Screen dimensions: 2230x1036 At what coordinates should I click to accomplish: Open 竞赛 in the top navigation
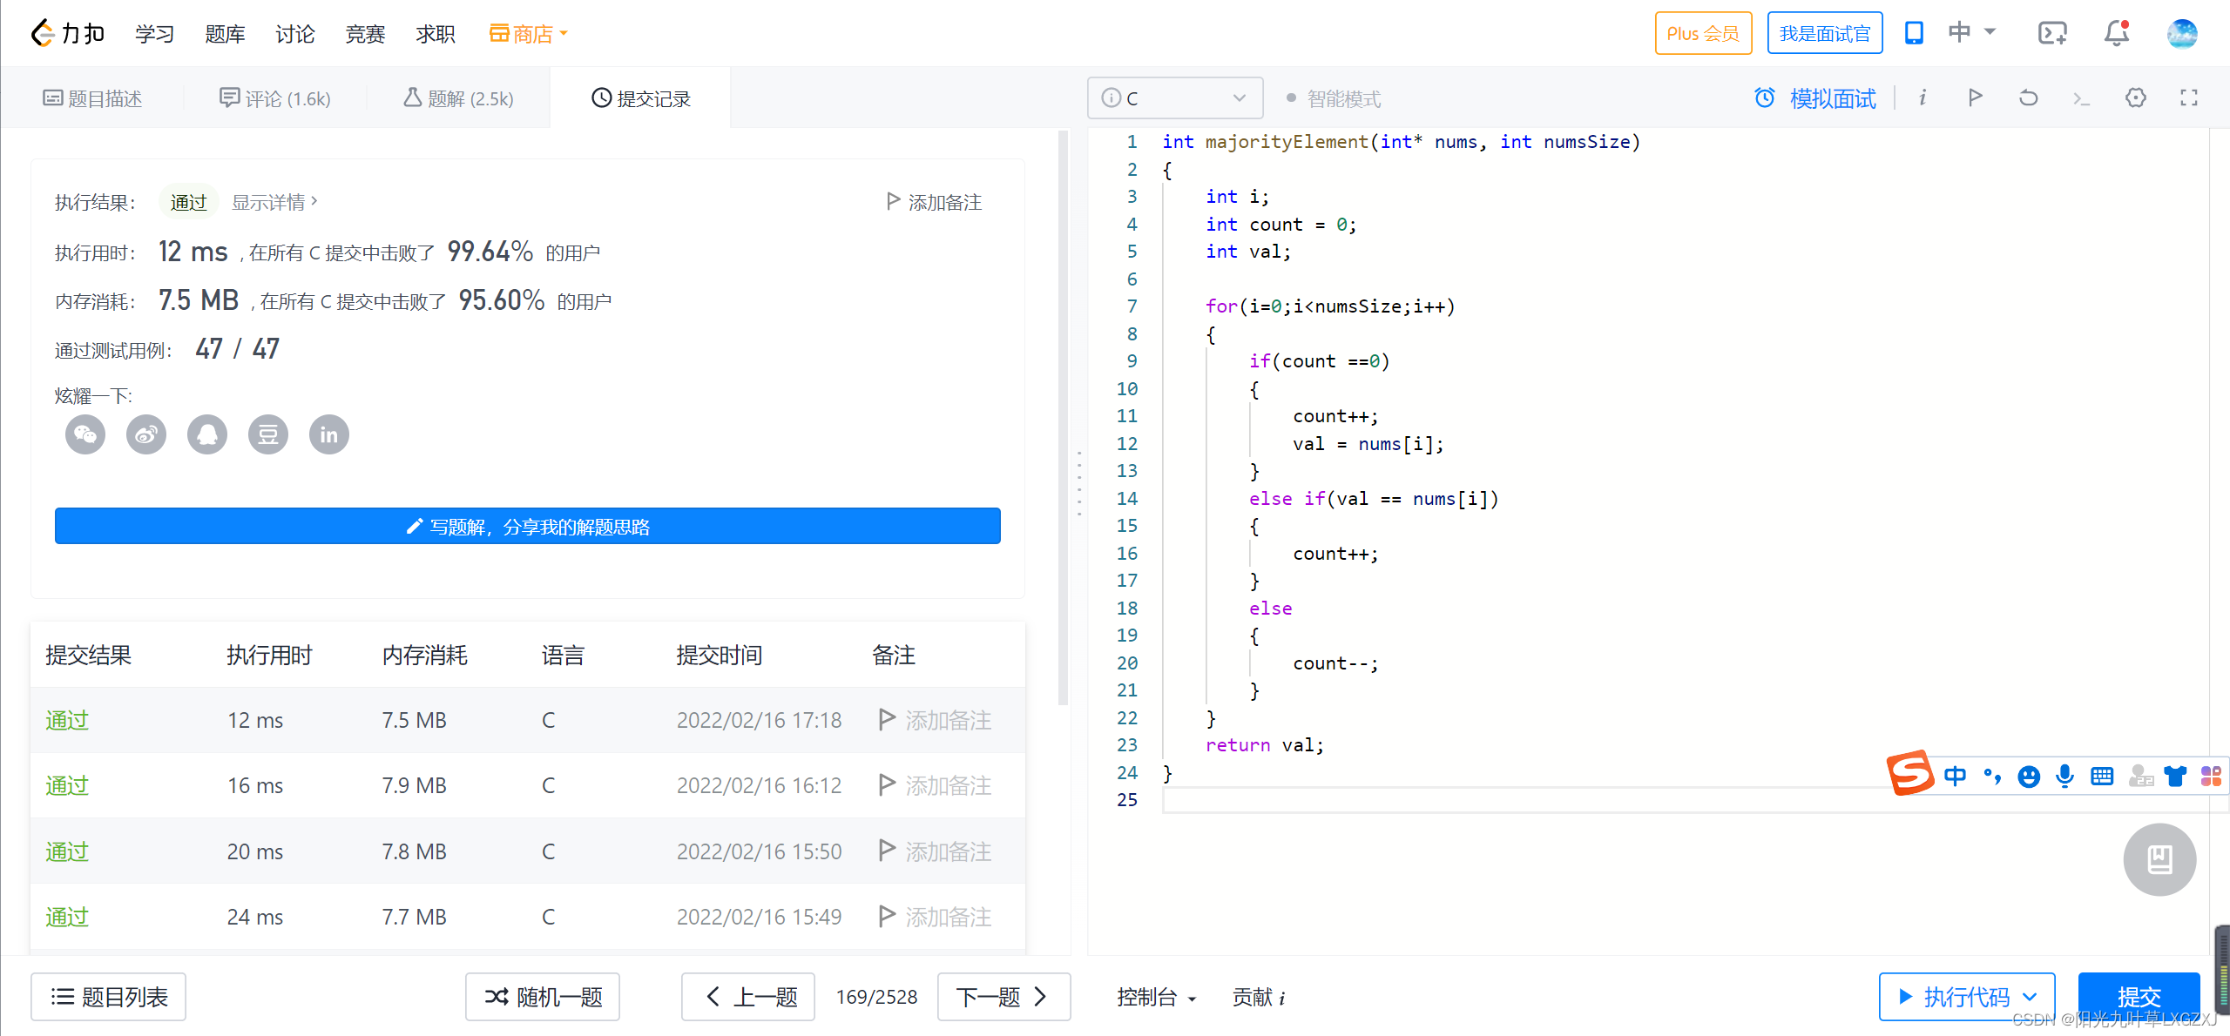coord(365,34)
